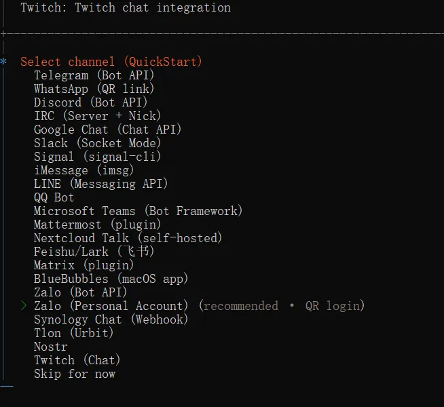Screen dimensions: 444x407
Task: Select BlueBubbles (macOS app) entry
Action: 111,279
